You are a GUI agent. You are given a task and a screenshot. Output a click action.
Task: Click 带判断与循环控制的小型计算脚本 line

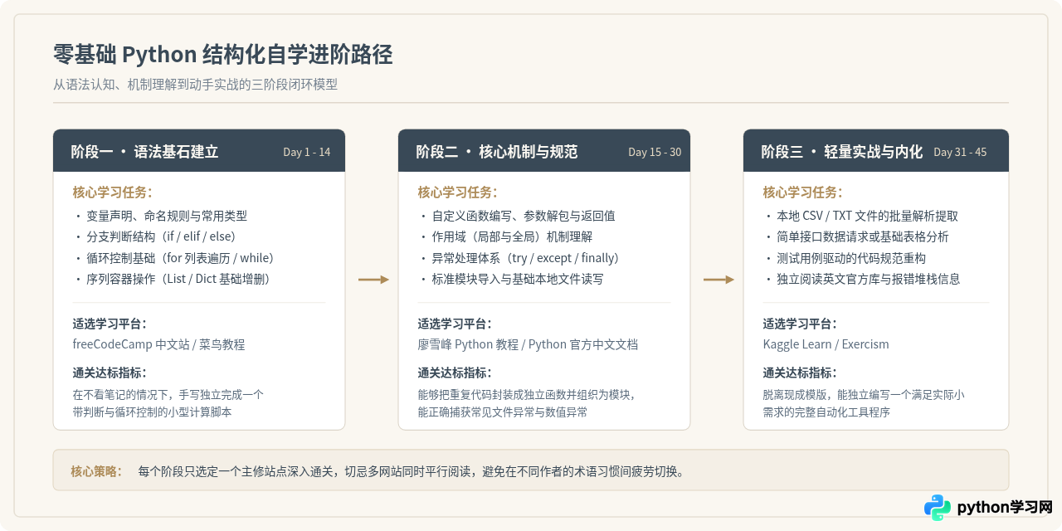pos(153,412)
